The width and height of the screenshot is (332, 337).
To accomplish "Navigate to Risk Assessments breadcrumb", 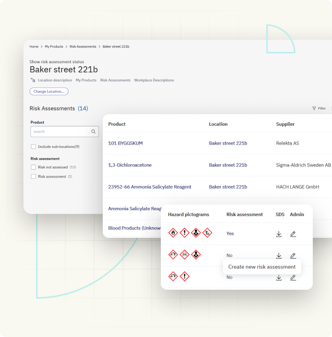I will 83,47.
